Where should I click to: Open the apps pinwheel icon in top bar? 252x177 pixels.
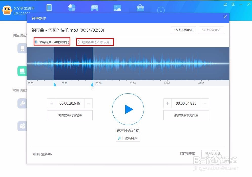pyautogui.click(x=72, y=8)
